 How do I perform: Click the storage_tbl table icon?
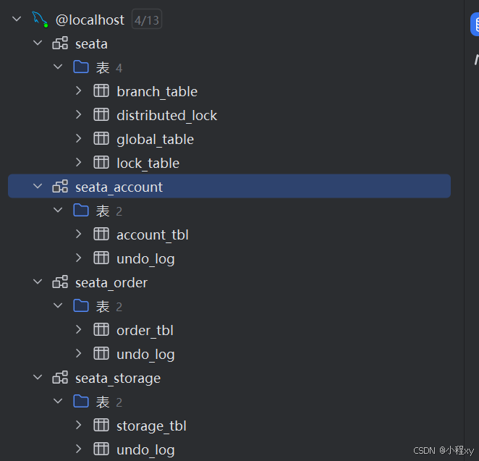(x=101, y=426)
